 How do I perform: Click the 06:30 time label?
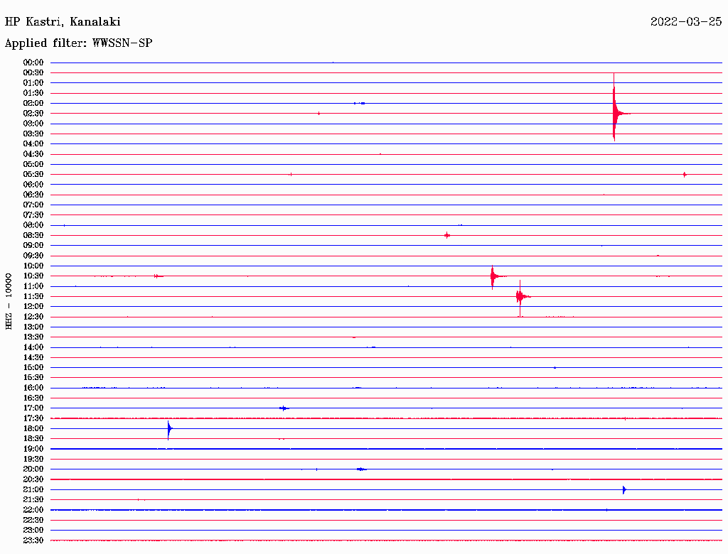click(33, 195)
